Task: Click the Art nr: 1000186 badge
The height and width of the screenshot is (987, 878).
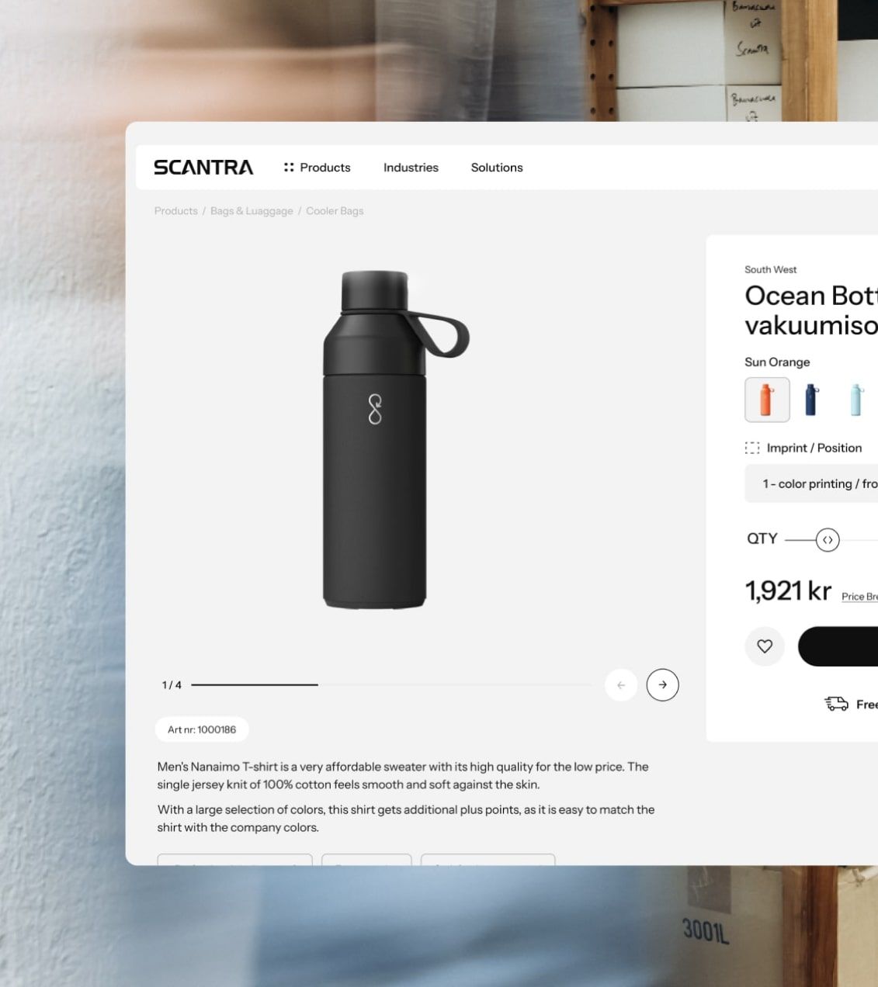Action: click(x=202, y=729)
